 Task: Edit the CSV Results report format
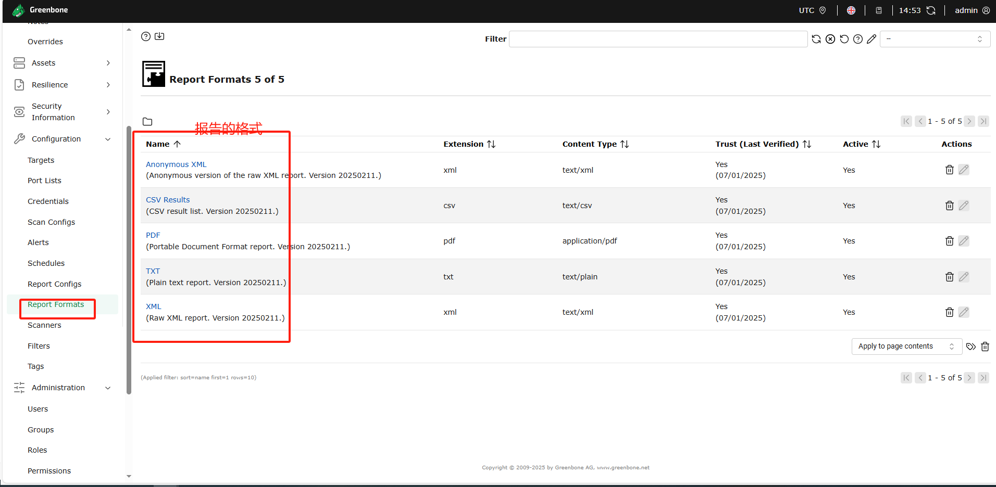tap(964, 206)
